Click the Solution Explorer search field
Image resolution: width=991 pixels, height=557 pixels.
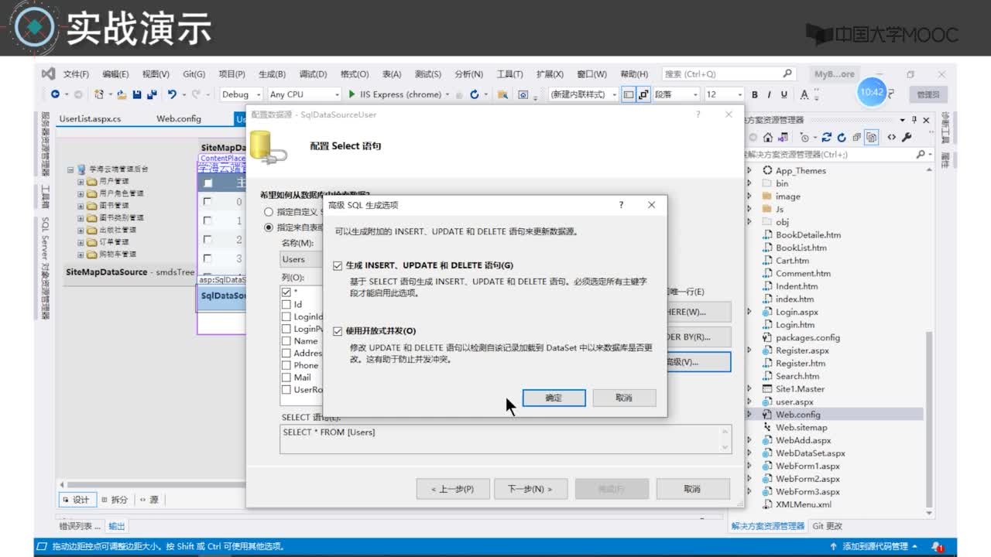[838, 155]
